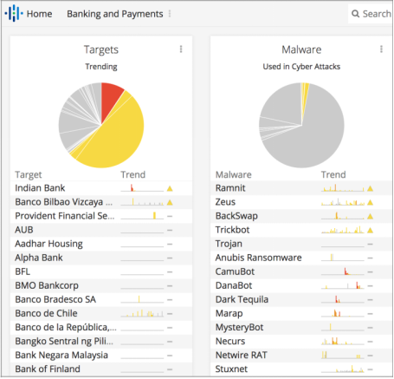The image size is (394, 379).
Task: Select Alpha Bank target
Action: pos(101,258)
